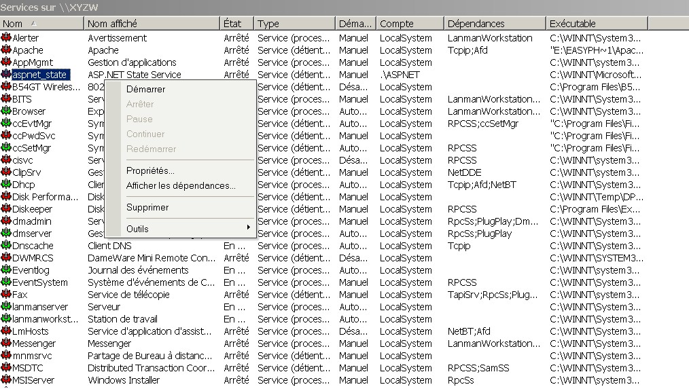Click the Messenger service icon

pyautogui.click(x=6, y=344)
